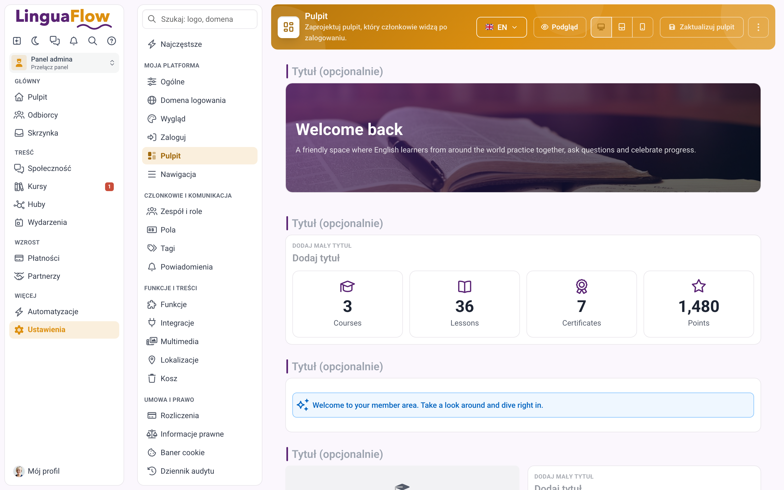Screen dimensions: 784x490
Task: Open Integracje settings
Action: pyautogui.click(x=200, y=323)
